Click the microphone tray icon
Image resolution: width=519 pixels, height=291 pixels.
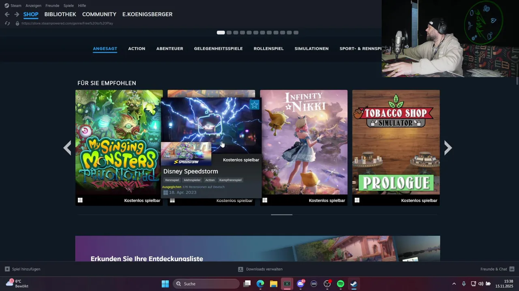[464, 284]
